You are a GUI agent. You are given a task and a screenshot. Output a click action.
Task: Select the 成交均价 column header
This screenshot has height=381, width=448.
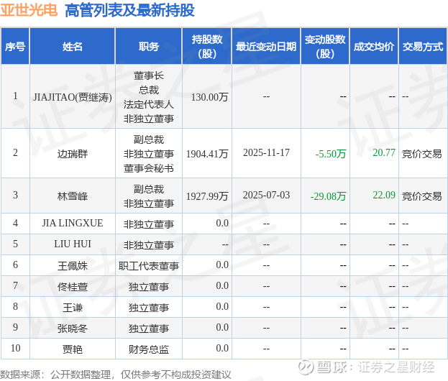[374, 46]
